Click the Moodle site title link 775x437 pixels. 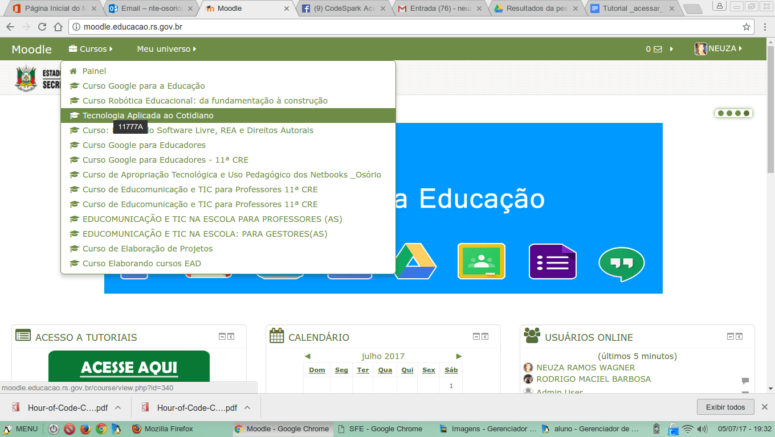(x=31, y=50)
